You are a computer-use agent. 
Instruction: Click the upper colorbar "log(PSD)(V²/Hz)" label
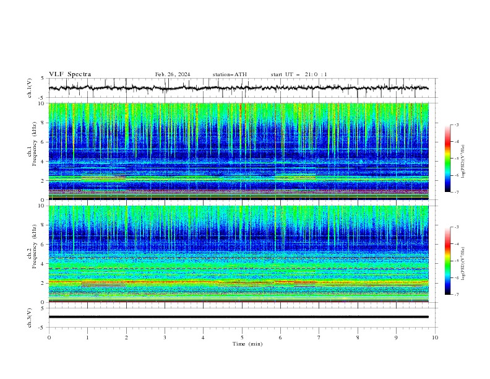tap(463, 162)
